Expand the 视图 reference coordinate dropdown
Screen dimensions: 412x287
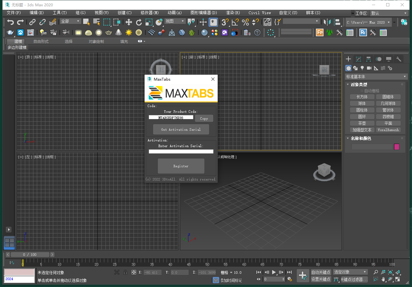coord(175,21)
